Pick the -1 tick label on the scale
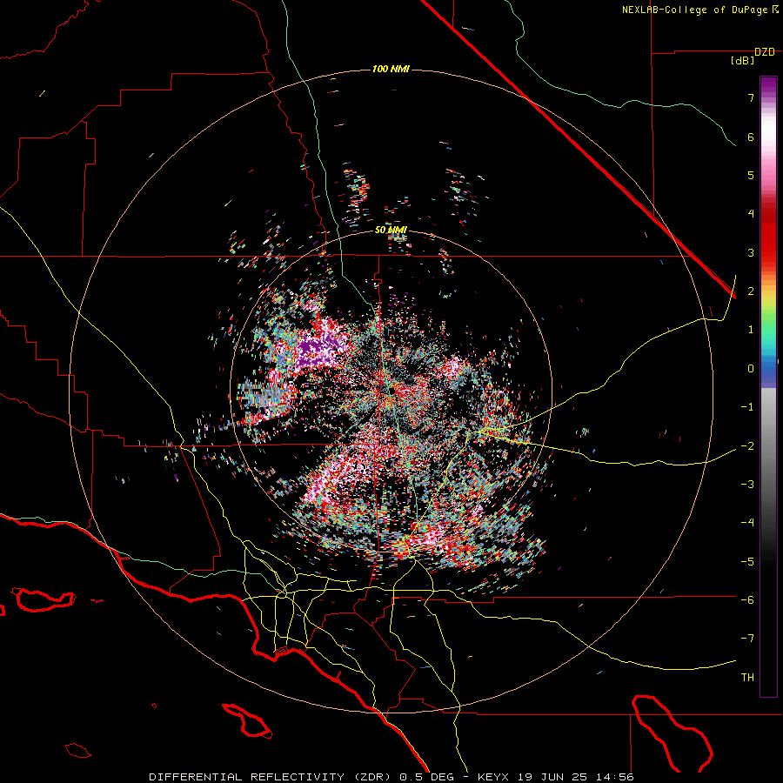 [747, 407]
